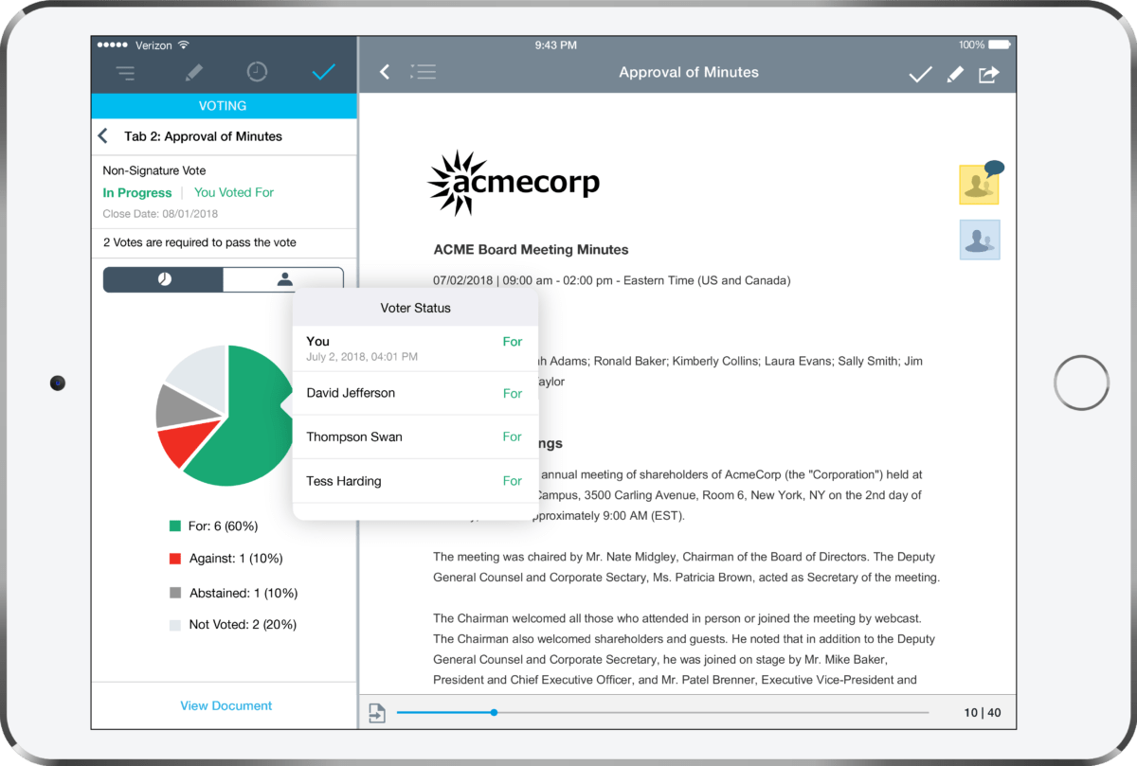This screenshot has width=1137, height=766.
Task: Click the Against: 1 (10%) label
Action: [x=236, y=559]
